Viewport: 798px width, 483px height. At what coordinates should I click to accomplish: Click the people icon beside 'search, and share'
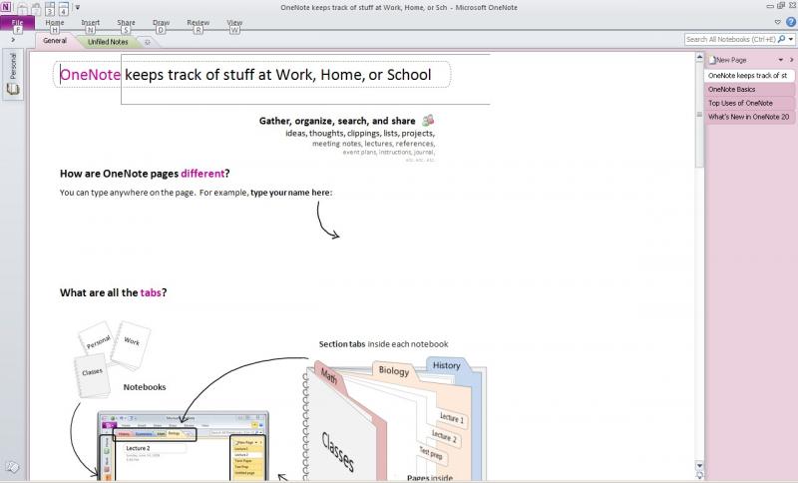click(x=428, y=120)
